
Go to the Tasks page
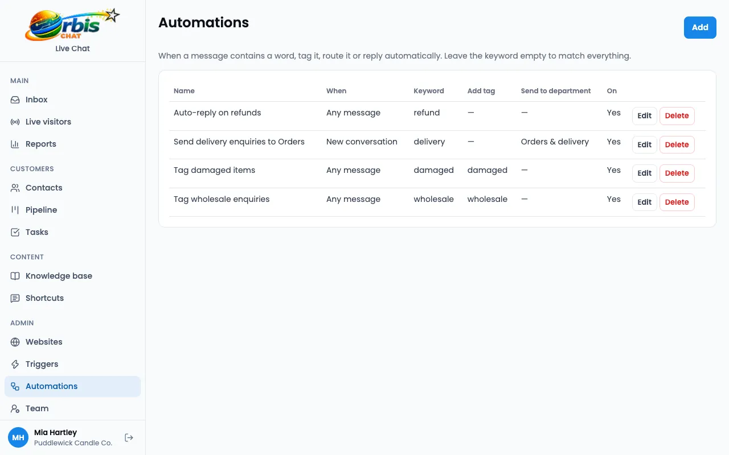(72, 232)
